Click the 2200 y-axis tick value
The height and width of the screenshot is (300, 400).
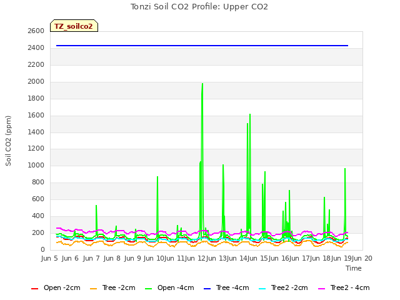tap(36, 64)
